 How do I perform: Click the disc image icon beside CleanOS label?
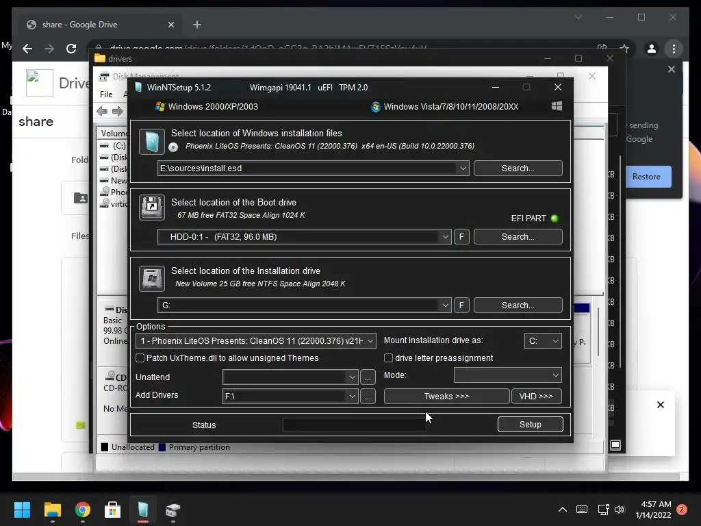[x=173, y=147]
